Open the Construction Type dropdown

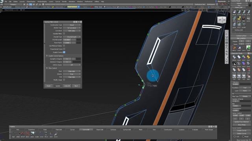[72, 25]
